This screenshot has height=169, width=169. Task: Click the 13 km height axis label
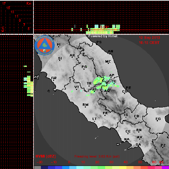pyautogui.click(x=13, y=12)
